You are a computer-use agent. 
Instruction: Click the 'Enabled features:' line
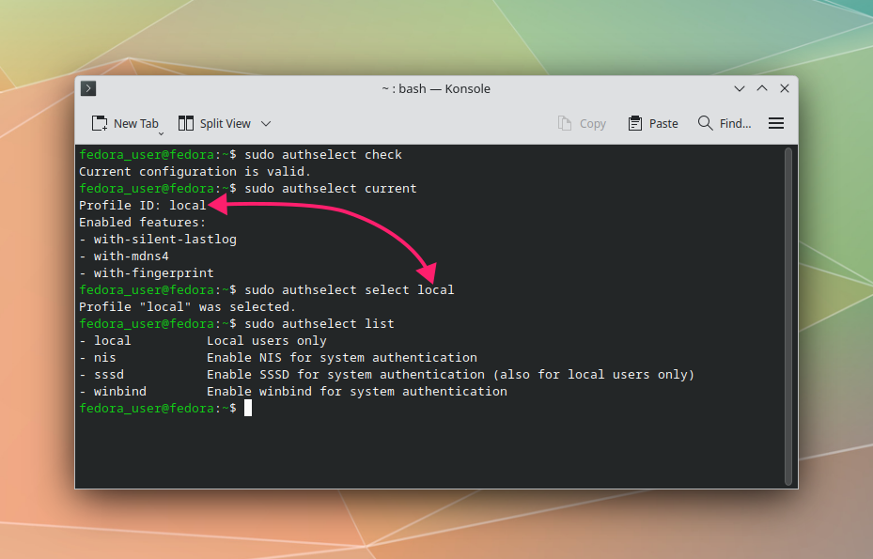(x=143, y=222)
